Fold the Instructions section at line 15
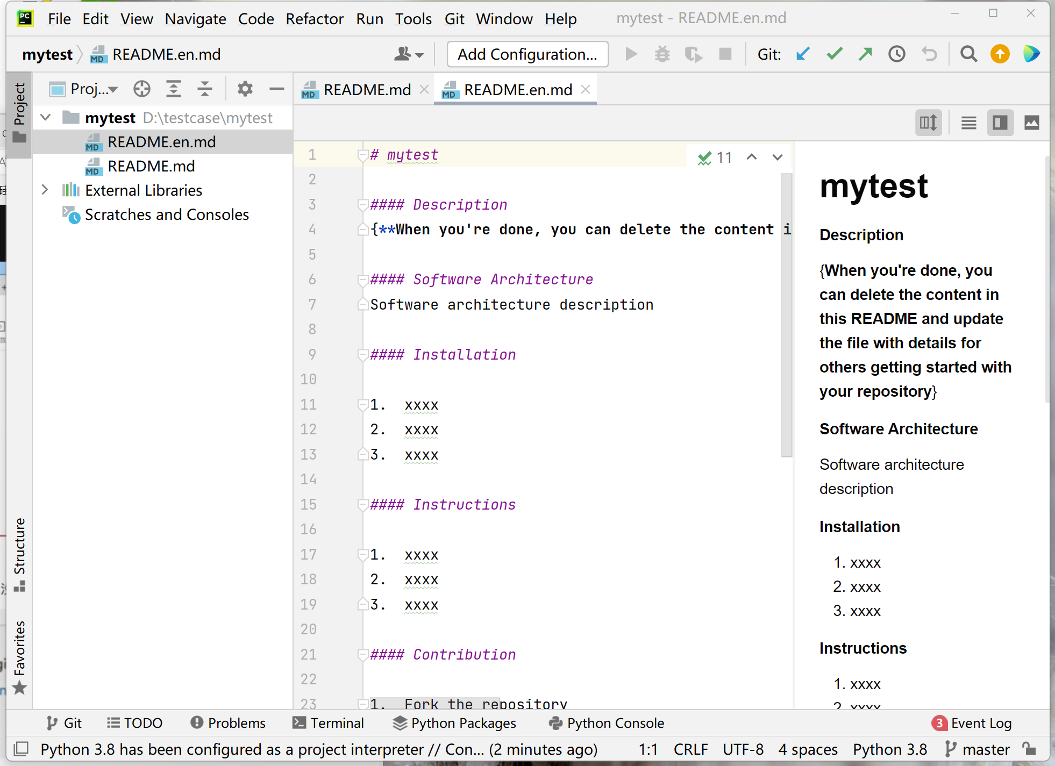The image size is (1055, 766). coord(363,505)
